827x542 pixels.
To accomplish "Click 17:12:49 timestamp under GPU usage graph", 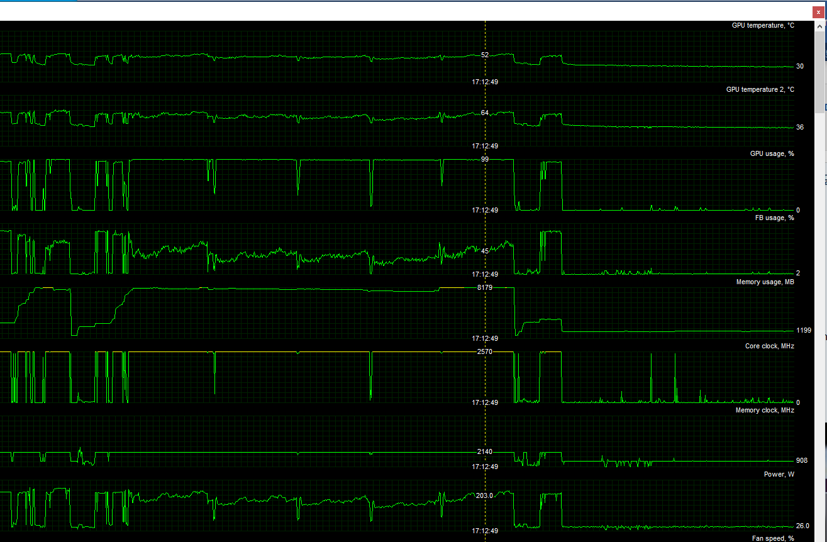I will (485, 210).
